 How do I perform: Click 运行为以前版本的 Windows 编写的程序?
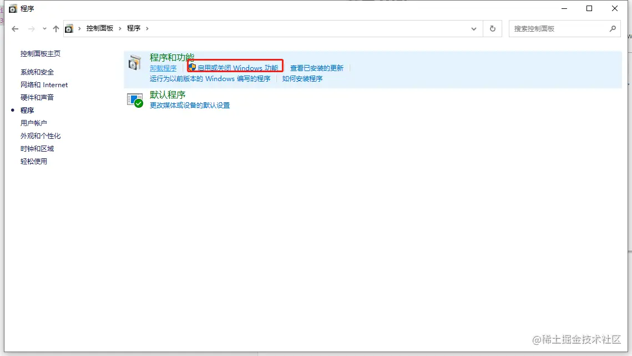point(210,79)
